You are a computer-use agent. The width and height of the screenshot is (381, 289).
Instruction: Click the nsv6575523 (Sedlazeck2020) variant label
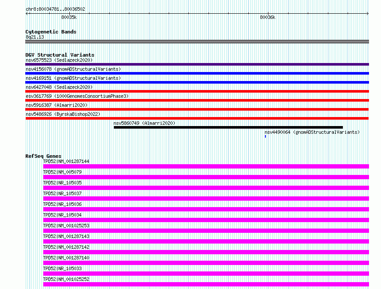(x=59, y=60)
